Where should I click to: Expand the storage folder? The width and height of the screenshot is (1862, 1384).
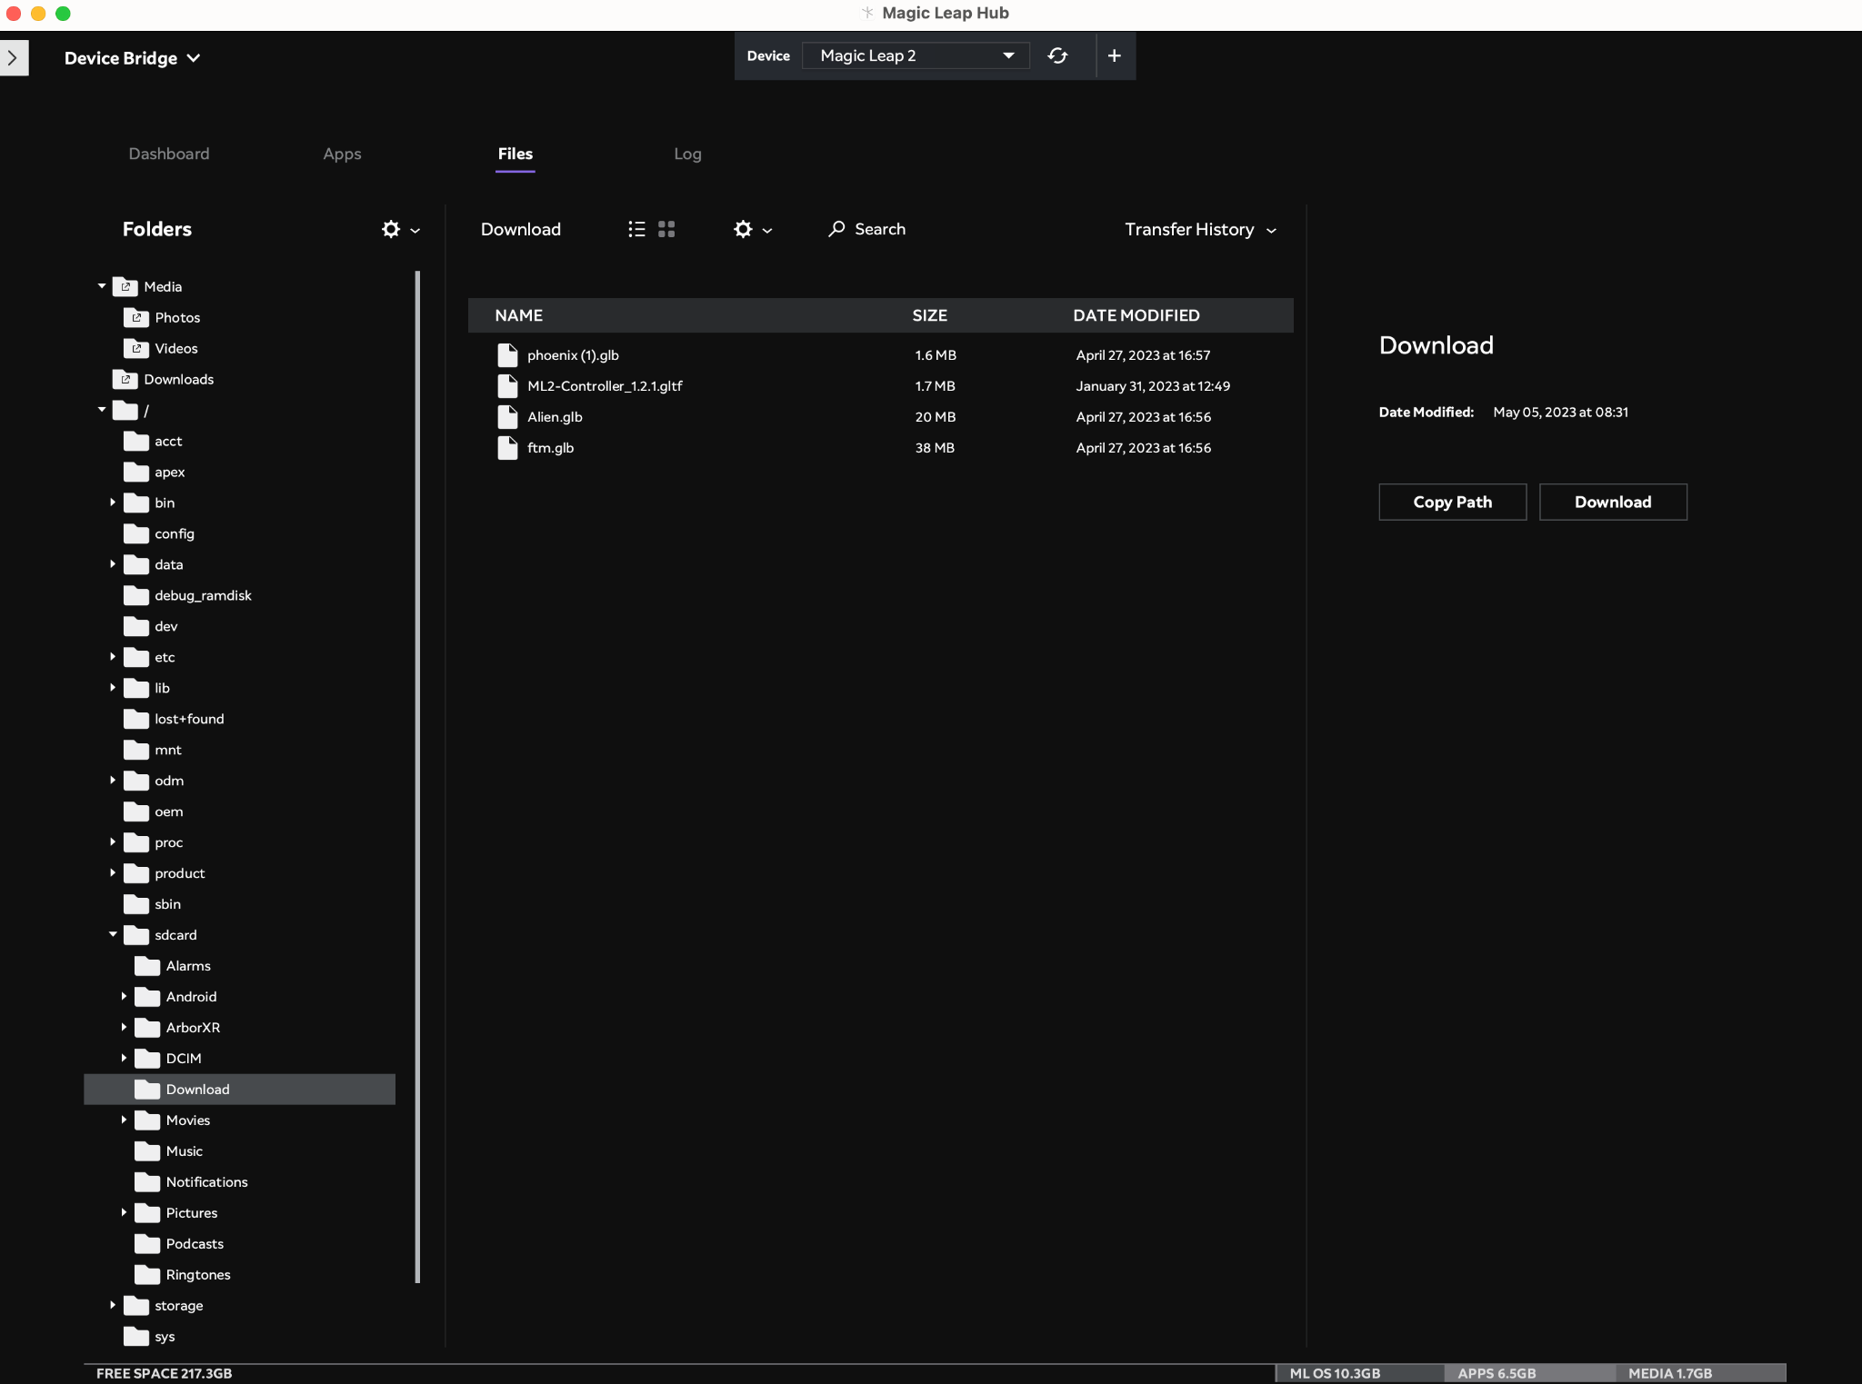point(113,1306)
